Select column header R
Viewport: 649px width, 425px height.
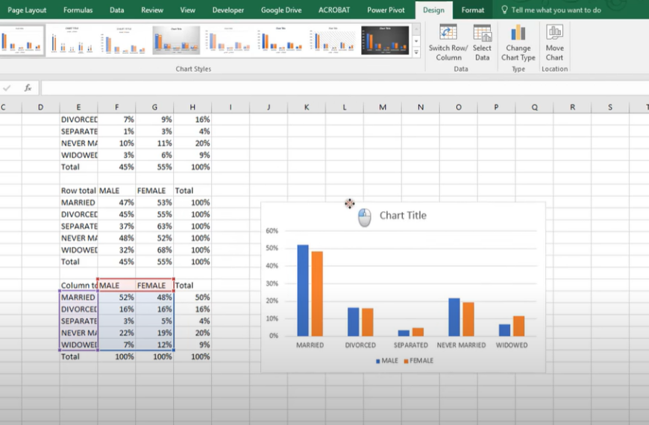pos(572,107)
